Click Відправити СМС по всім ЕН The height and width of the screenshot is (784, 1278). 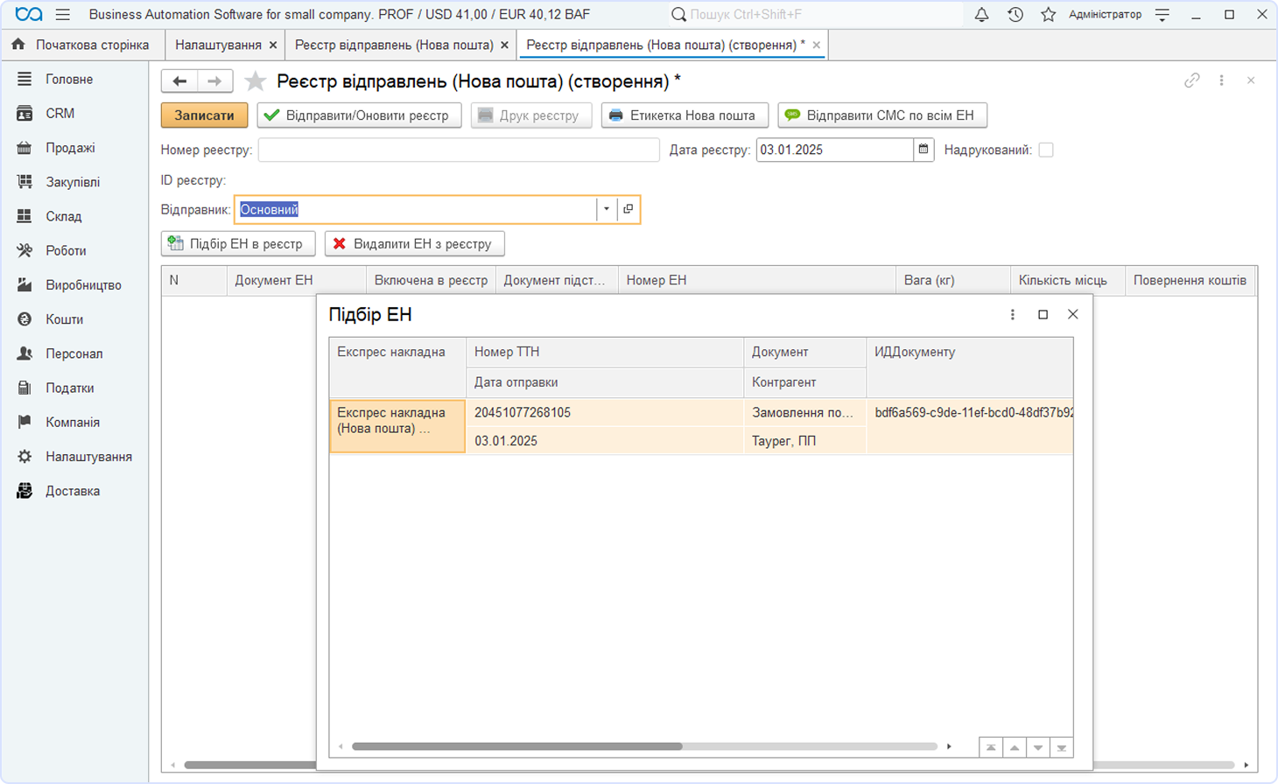(x=882, y=115)
